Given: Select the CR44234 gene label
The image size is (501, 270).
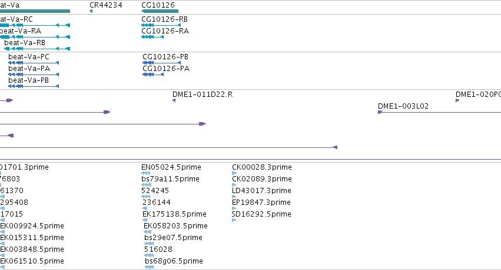Looking at the screenshot, I should pyautogui.click(x=106, y=5).
